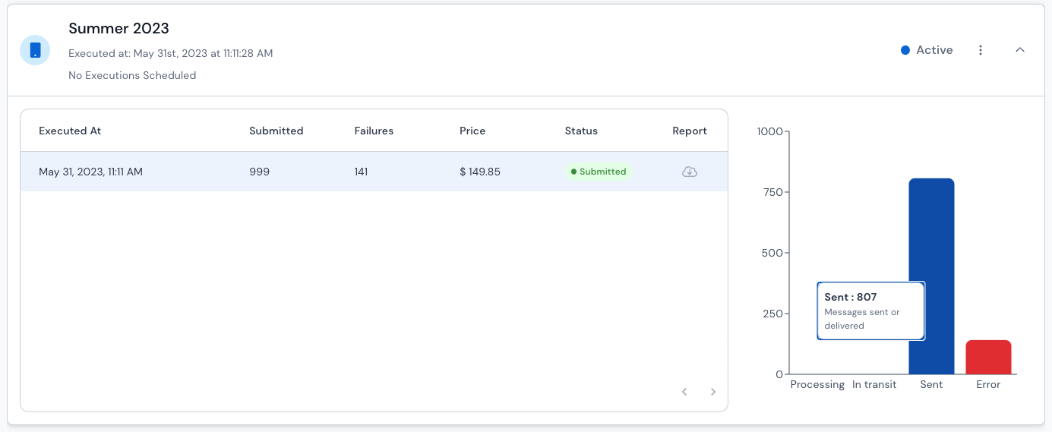Click the green Submitted status badge

click(x=599, y=172)
